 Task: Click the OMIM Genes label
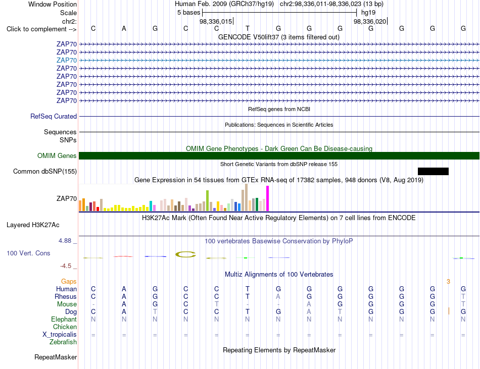pyautogui.click(x=57, y=155)
